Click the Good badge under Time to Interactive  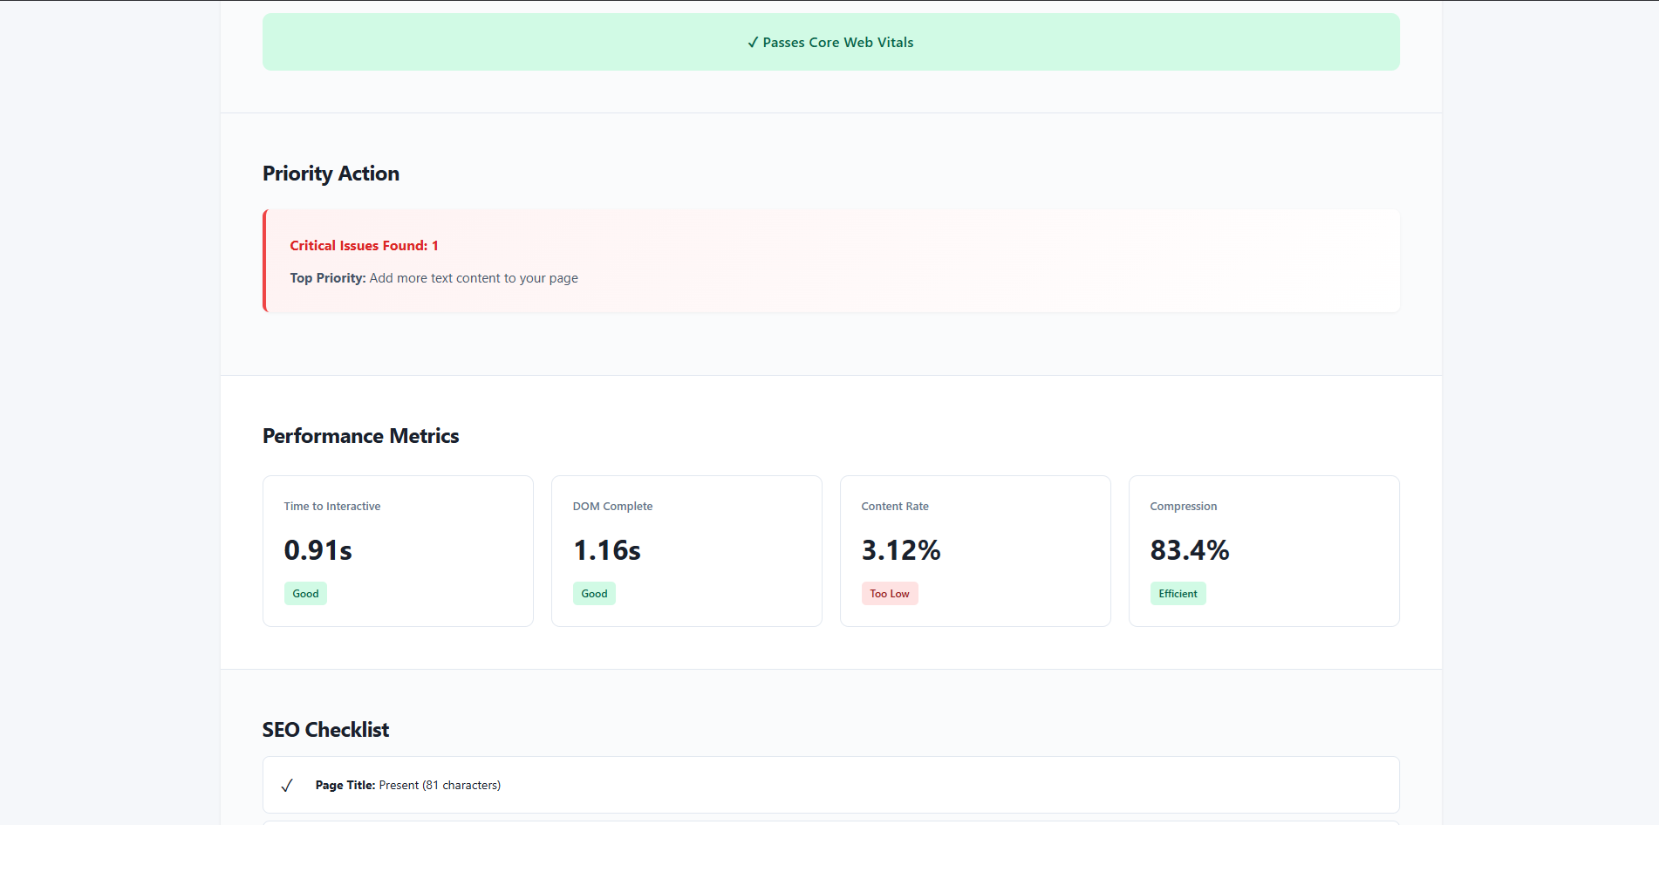coord(305,594)
